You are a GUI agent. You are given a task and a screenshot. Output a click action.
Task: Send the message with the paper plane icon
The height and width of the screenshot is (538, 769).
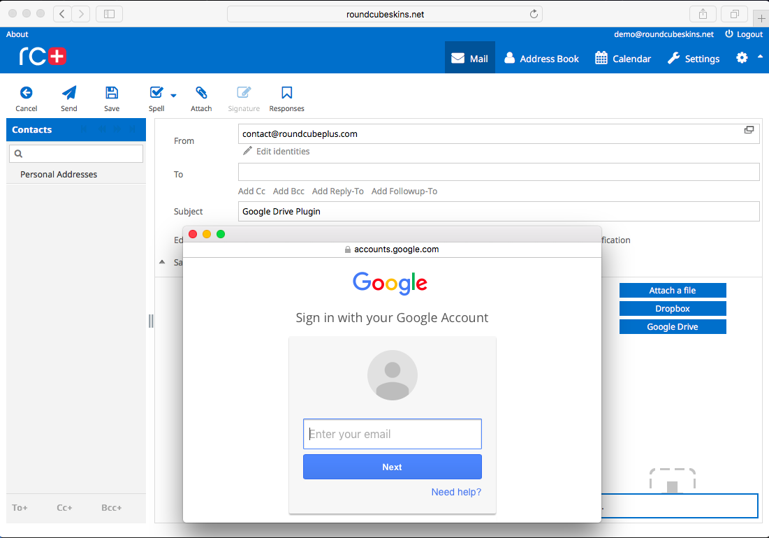[x=69, y=93]
